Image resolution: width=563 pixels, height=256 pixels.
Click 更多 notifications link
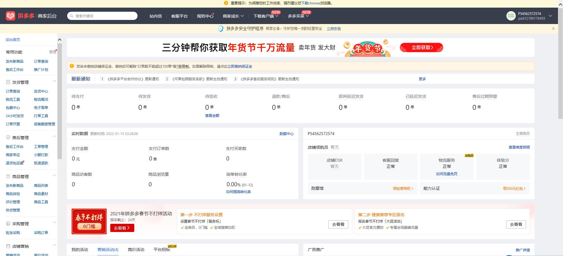(422, 79)
